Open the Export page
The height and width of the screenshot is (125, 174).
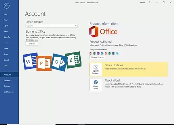point(6,60)
